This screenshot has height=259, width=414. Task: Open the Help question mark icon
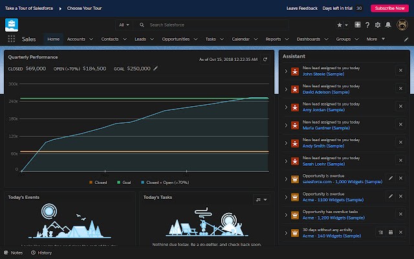click(367, 25)
